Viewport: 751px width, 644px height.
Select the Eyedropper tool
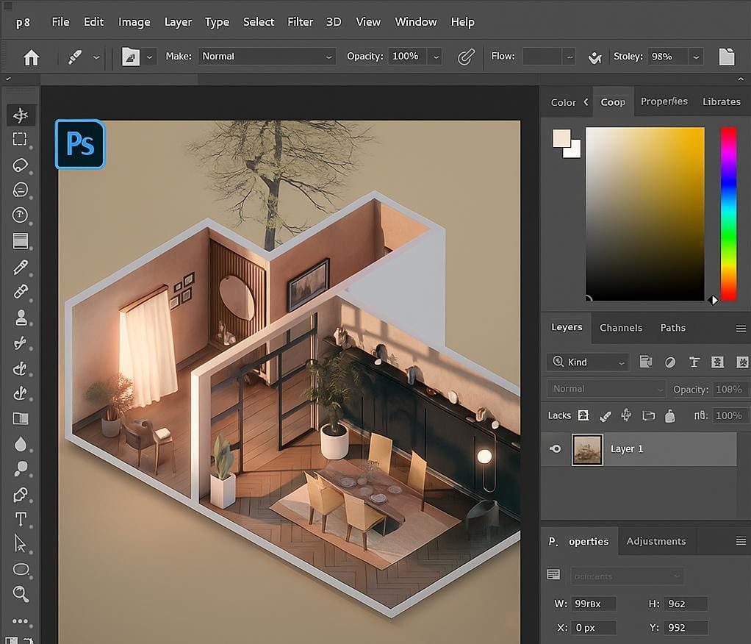21,267
